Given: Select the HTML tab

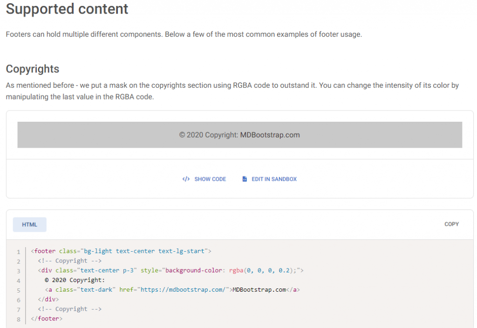Looking at the screenshot, I should tap(29, 224).
